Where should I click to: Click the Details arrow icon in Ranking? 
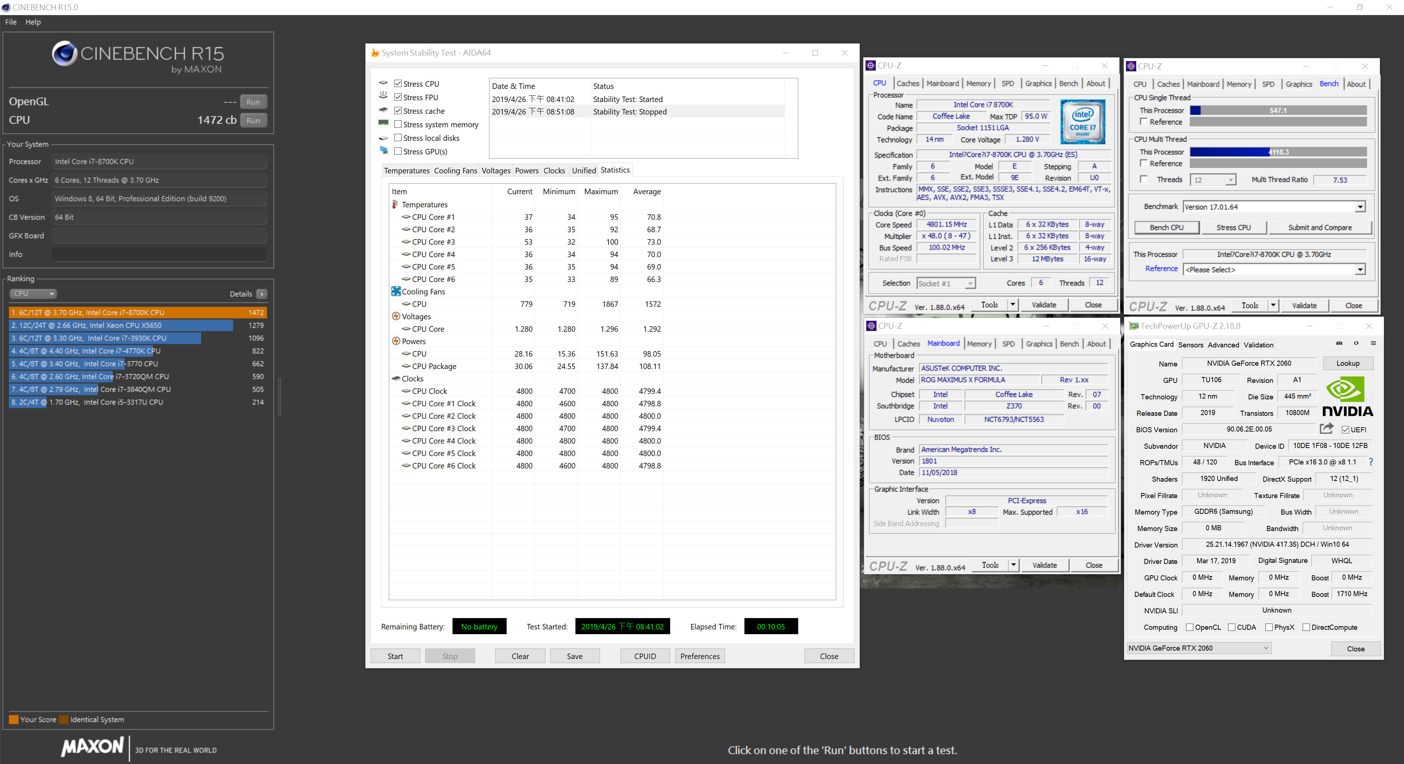click(x=262, y=294)
